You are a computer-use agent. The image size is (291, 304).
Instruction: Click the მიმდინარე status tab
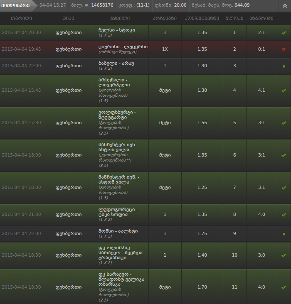pyautogui.click(x=15, y=5)
